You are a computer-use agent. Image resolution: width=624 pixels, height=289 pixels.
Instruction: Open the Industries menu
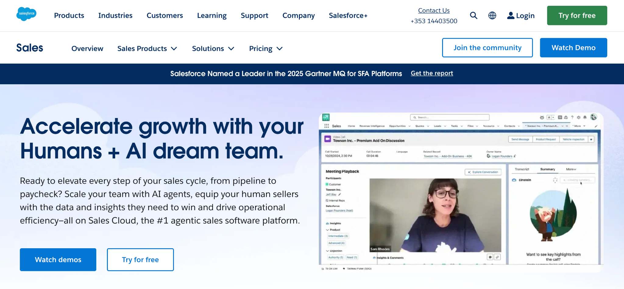115,16
